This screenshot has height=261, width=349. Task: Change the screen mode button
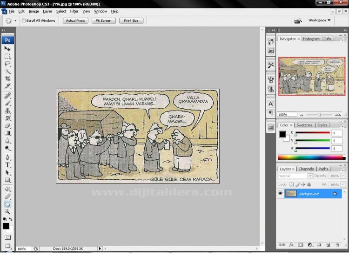7,246
